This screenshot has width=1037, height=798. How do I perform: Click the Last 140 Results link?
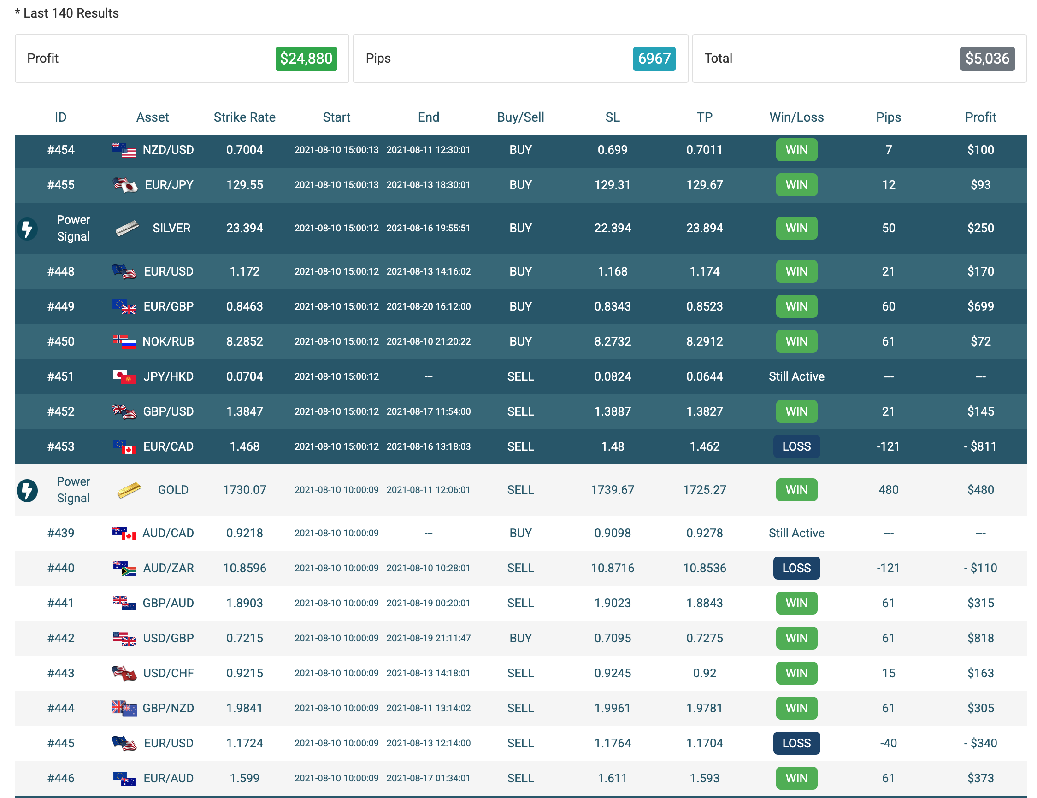point(67,13)
